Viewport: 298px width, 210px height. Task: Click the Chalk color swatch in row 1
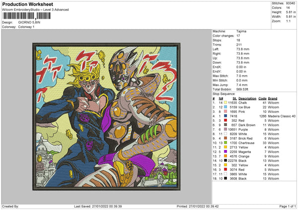[x=225, y=103]
